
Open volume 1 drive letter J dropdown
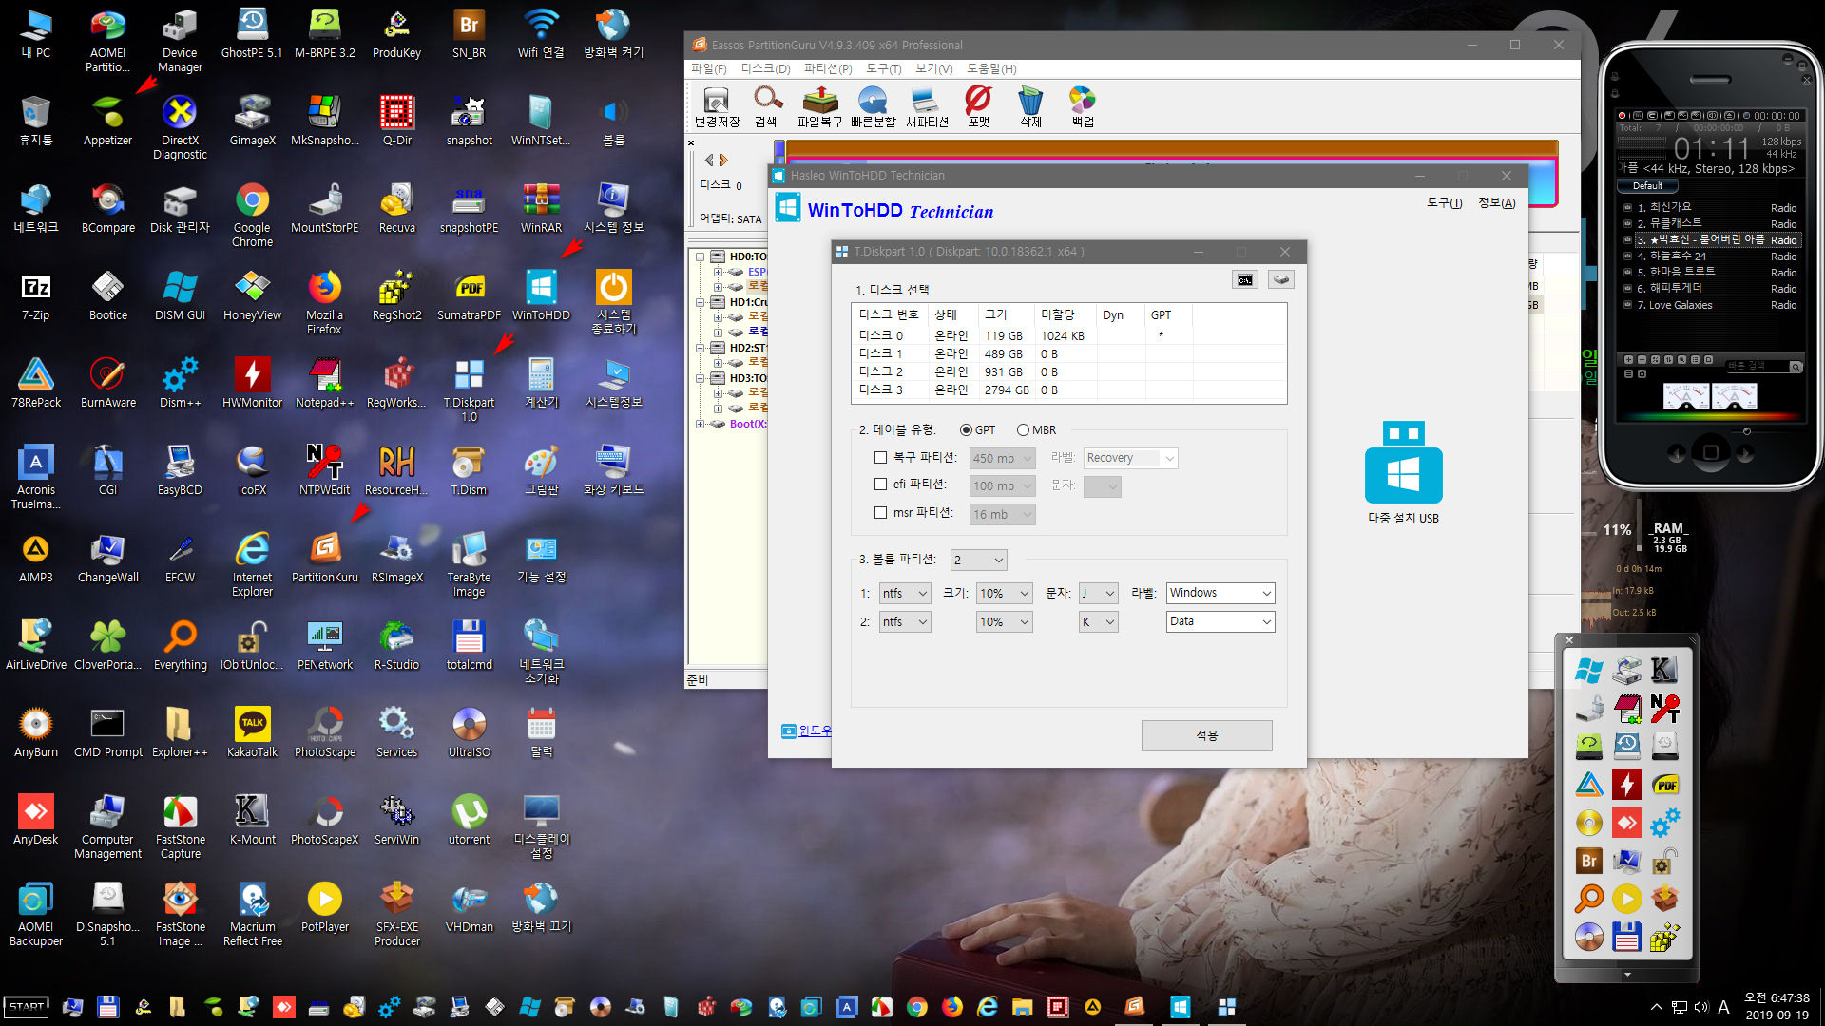tap(1098, 593)
